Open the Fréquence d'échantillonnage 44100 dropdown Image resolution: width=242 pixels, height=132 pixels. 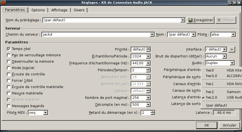pos(148,63)
